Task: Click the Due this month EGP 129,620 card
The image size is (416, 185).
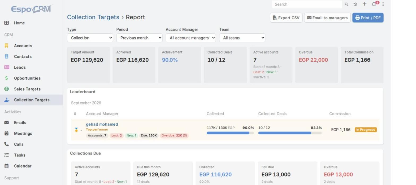Action: (x=163, y=173)
